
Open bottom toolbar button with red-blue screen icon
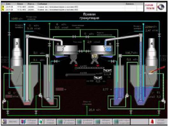click(29, 122)
